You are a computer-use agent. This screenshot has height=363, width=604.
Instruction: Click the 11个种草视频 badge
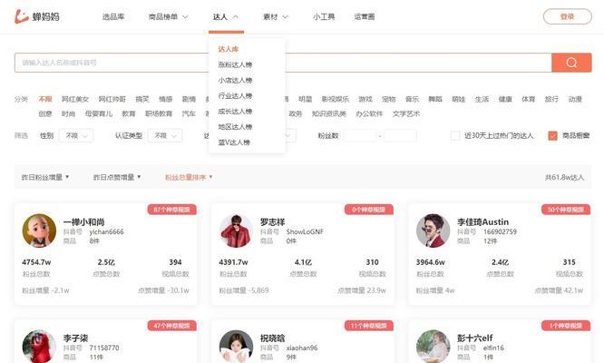[x=368, y=326]
